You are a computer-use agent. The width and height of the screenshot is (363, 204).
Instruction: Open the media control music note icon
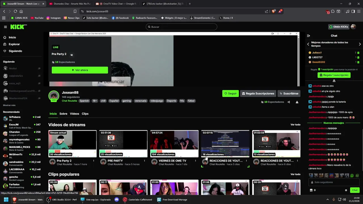click(x=348, y=11)
